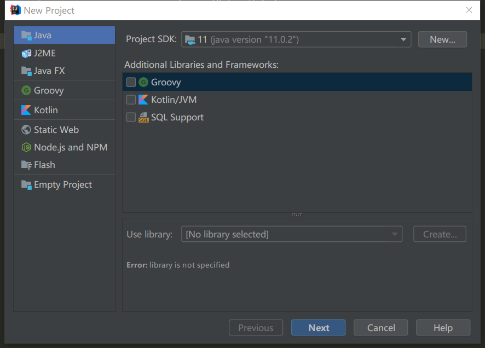
Task: Select the J2ME project type icon
Action: (x=26, y=53)
